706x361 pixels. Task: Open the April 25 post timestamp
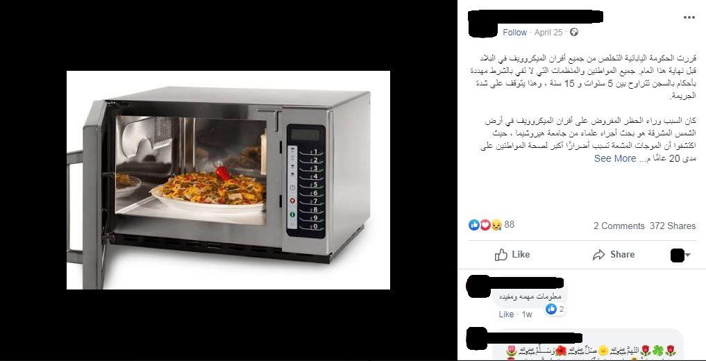coord(548,33)
